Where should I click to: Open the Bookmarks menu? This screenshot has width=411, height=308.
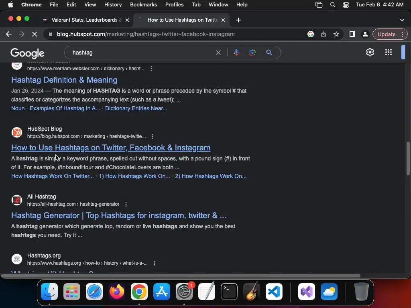coord(143,5)
